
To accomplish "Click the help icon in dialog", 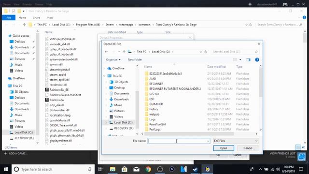I will point(257,59).
